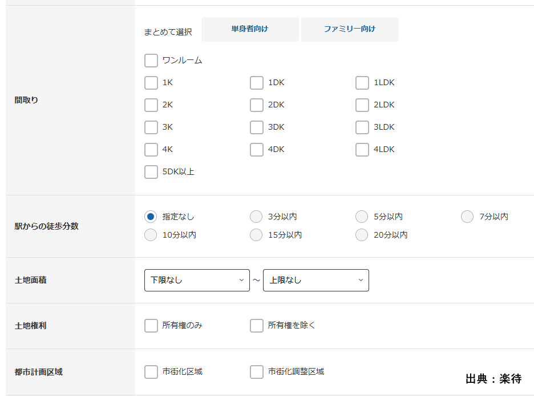The image size is (534, 396).
Task: Tick the 所有権を除く checkbox
Action: [x=257, y=326]
